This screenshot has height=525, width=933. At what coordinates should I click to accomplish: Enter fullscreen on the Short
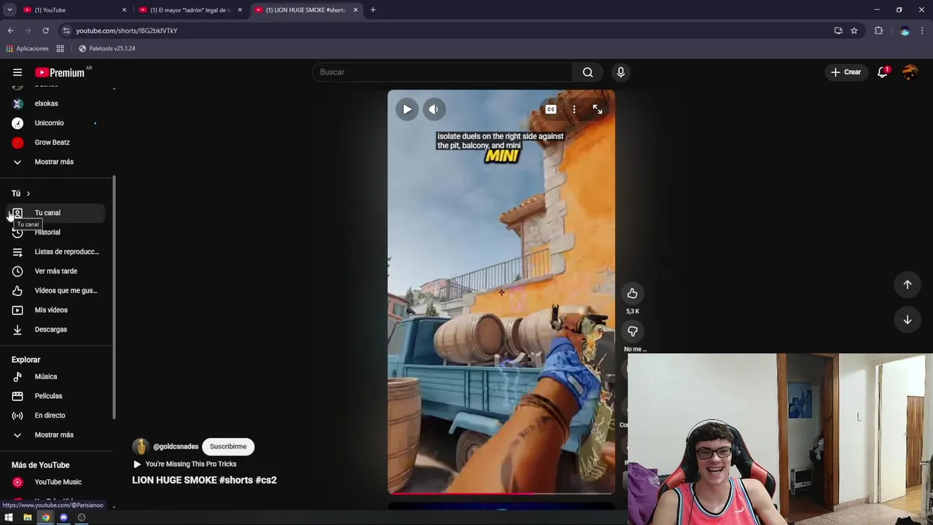pyautogui.click(x=598, y=109)
